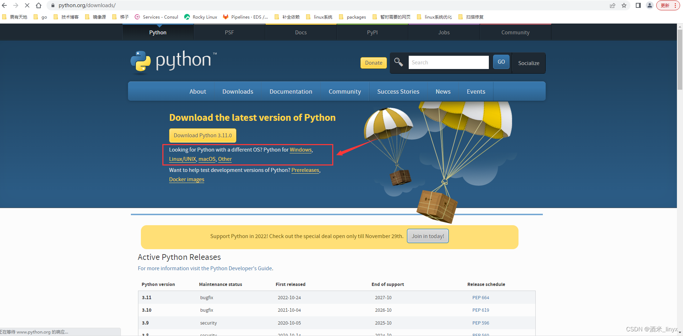
Task: Stop page loading with the X icon
Action: coord(27,5)
